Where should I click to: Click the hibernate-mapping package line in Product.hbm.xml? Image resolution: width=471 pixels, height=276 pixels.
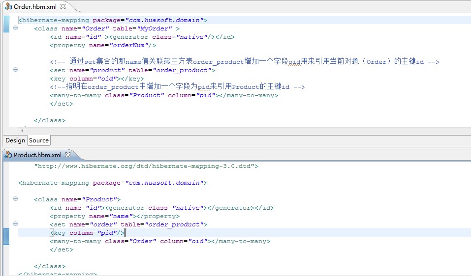tap(113, 183)
